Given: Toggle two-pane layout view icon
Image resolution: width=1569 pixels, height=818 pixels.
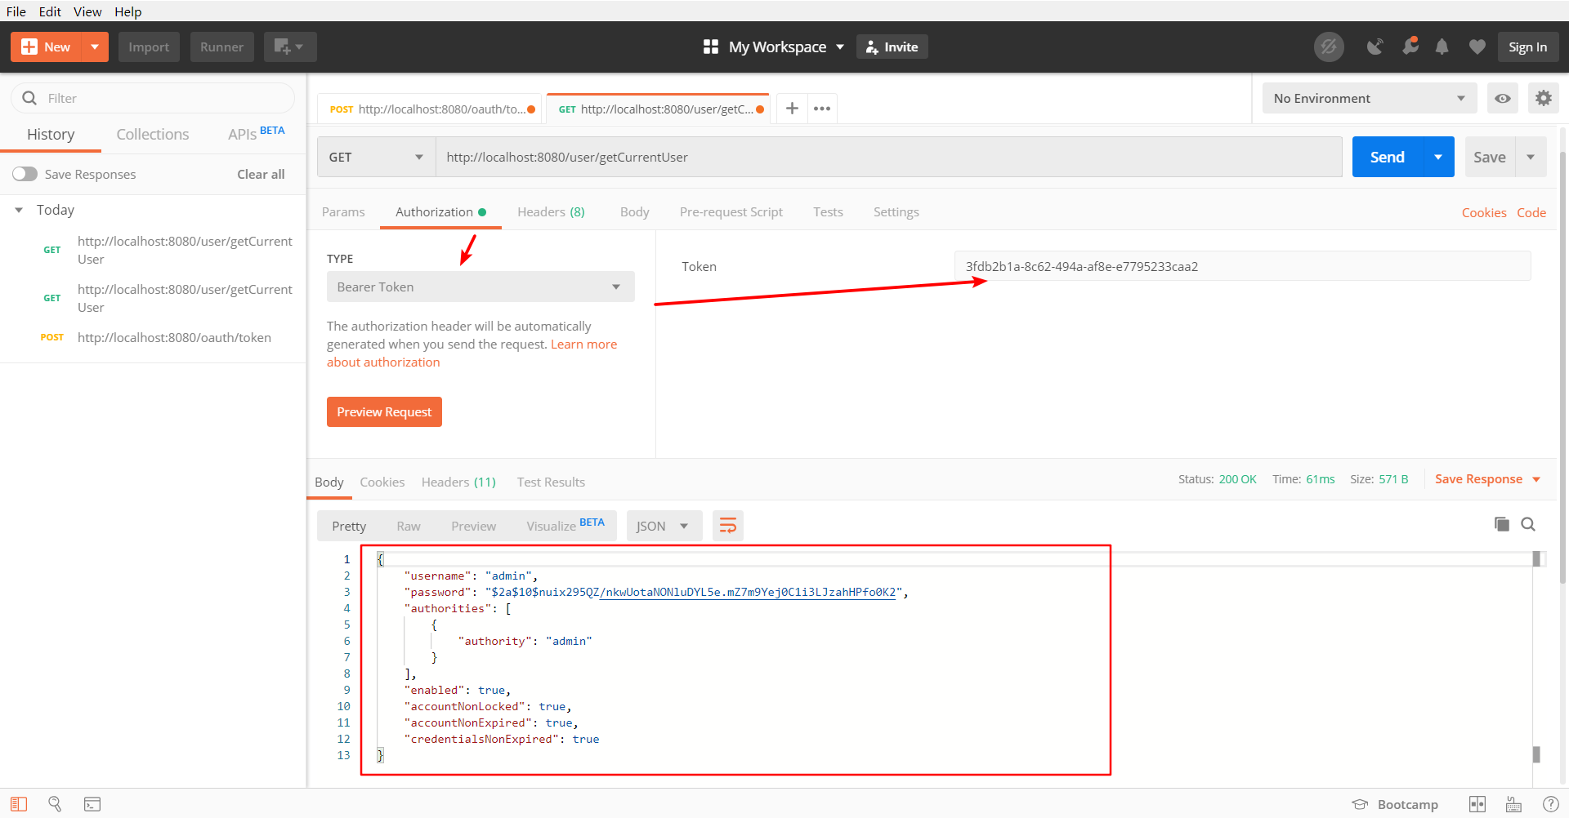Looking at the screenshot, I should click(x=1477, y=804).
